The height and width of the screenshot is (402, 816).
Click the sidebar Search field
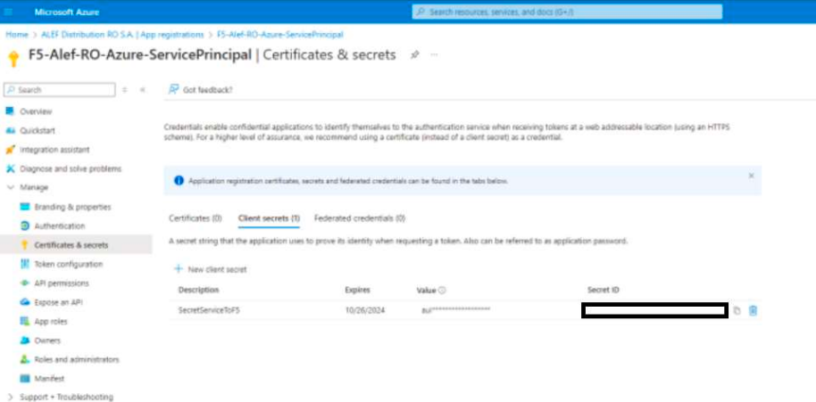point(59,90)
